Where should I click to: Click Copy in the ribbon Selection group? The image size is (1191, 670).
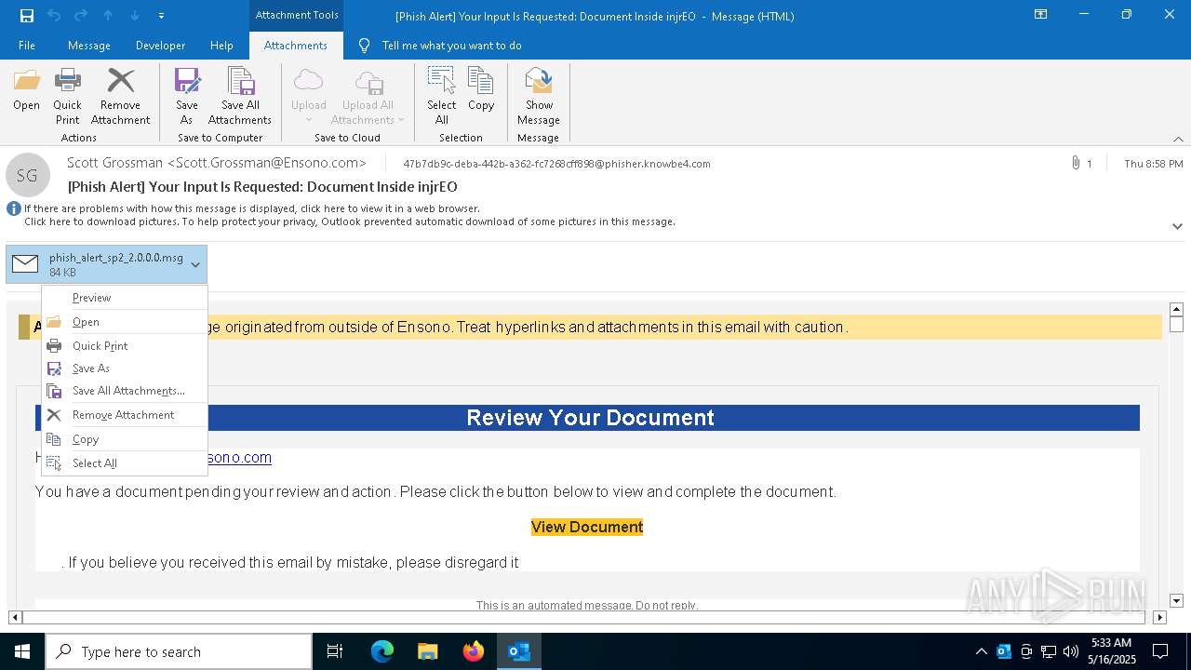click(x=481, y=90)
